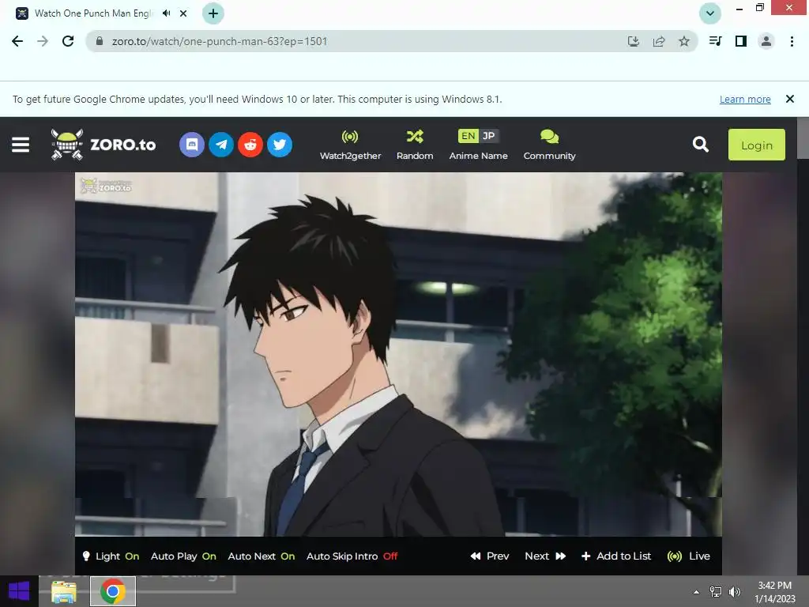Open the Community section
809x607 pixels.
pyautogui.click(x=550, y=145)
